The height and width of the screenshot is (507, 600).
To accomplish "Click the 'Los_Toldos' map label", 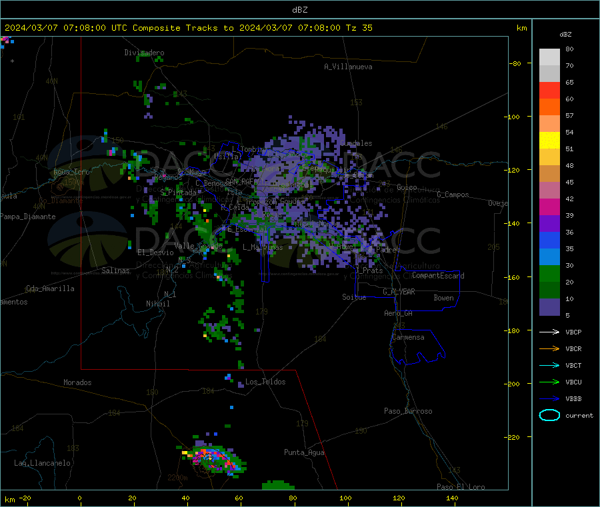I will pyautogui.click(x=265, y=382).
